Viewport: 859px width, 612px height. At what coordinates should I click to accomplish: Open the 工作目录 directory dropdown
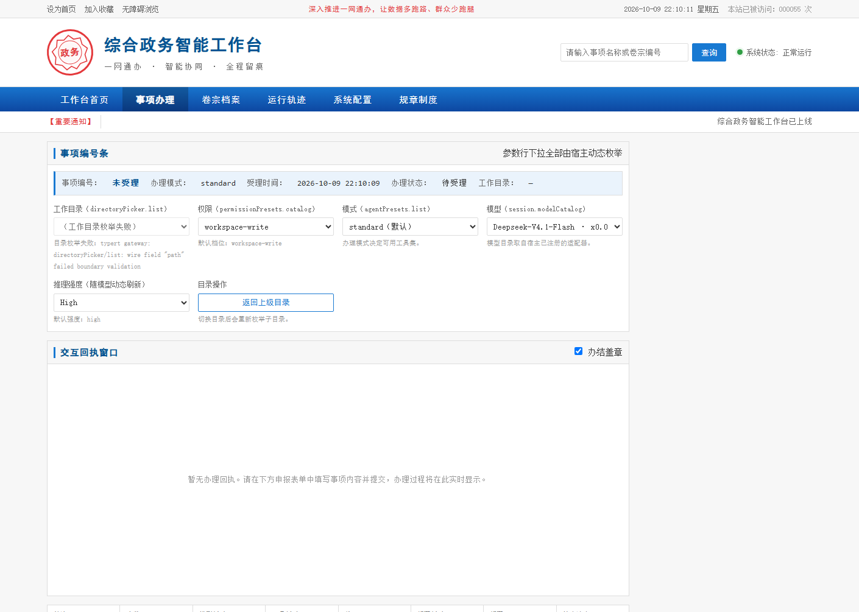[121, 227]
